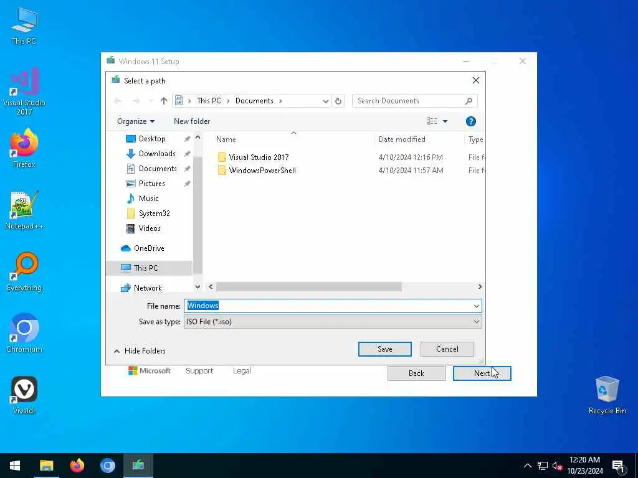This screenshot has height=478, width=638.
Task: Open Visual Studio 2017 desktop shortcut
Action: tap(24, 91)
